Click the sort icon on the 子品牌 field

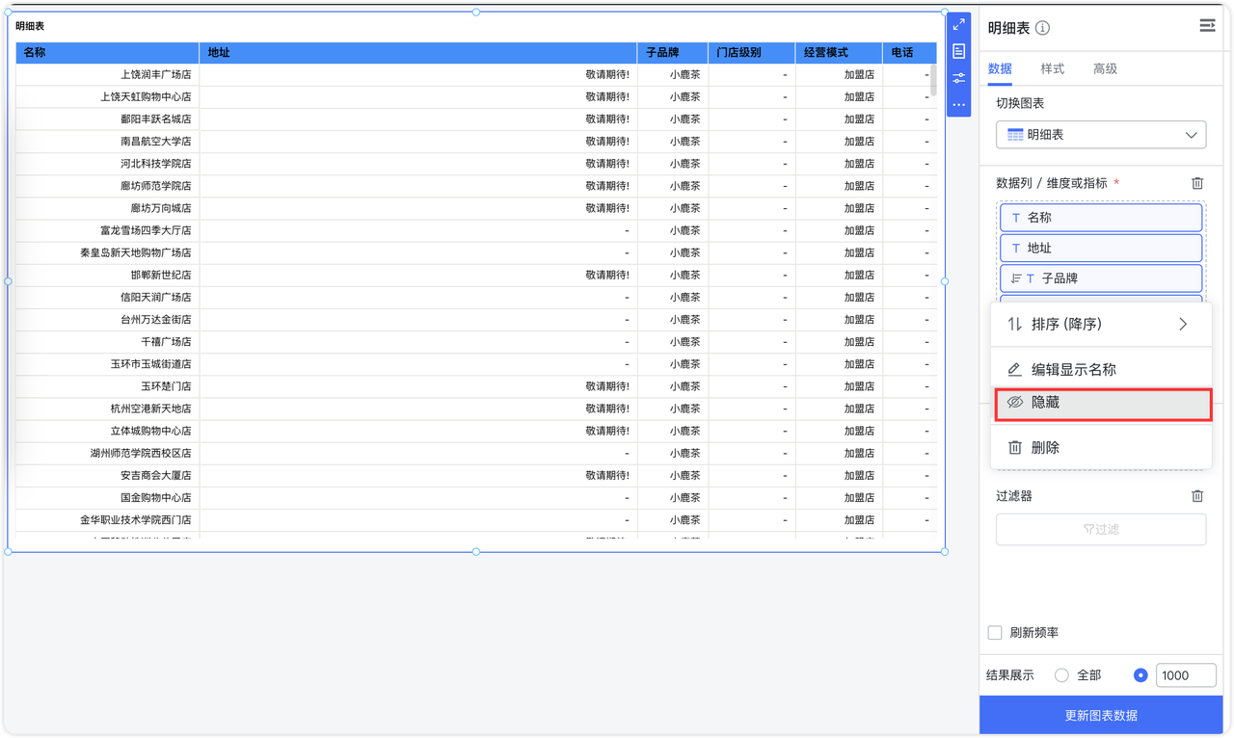[x=1016, y=278]
